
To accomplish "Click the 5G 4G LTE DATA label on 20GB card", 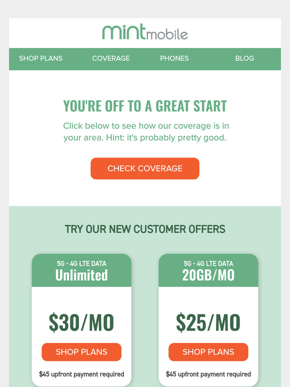I will coord(208,263).
